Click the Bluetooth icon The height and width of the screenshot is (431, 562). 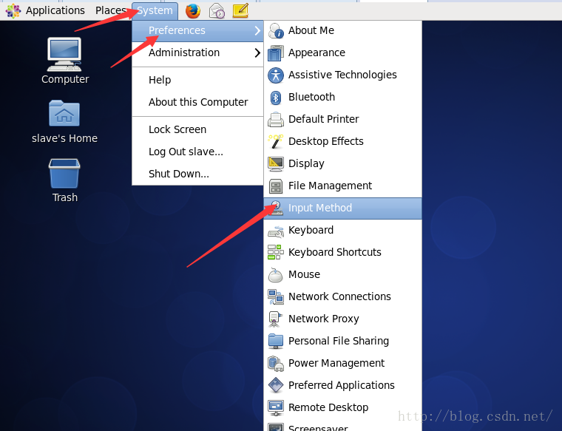(x=276, y=98)
